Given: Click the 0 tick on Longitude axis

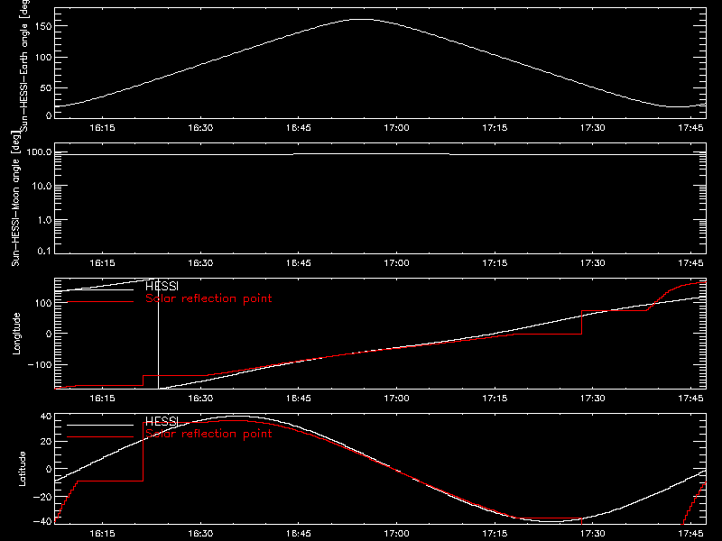Looking at the screenshot, I should 49,334.
